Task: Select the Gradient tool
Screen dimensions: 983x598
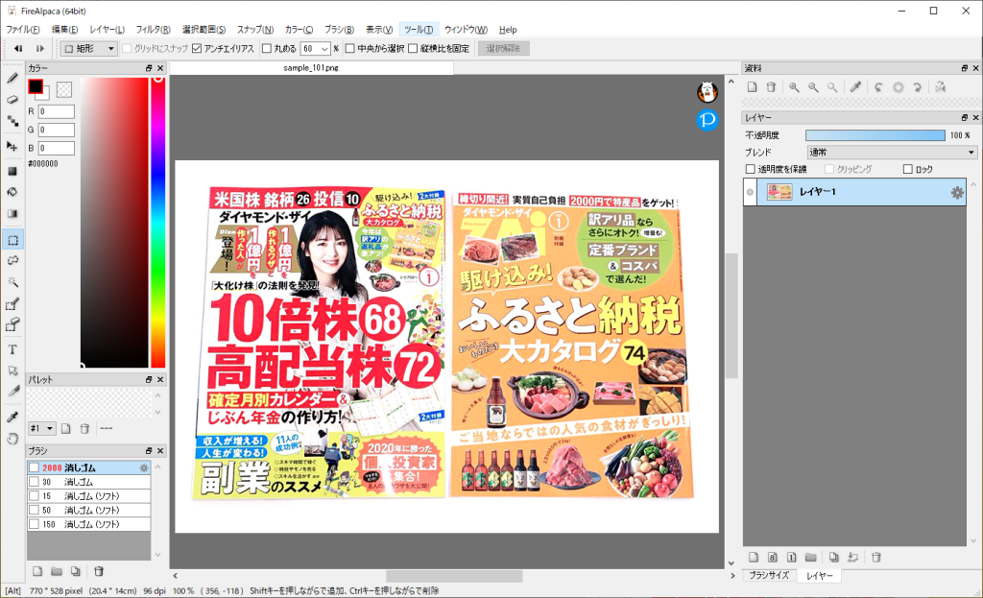Action: [12, 214]
